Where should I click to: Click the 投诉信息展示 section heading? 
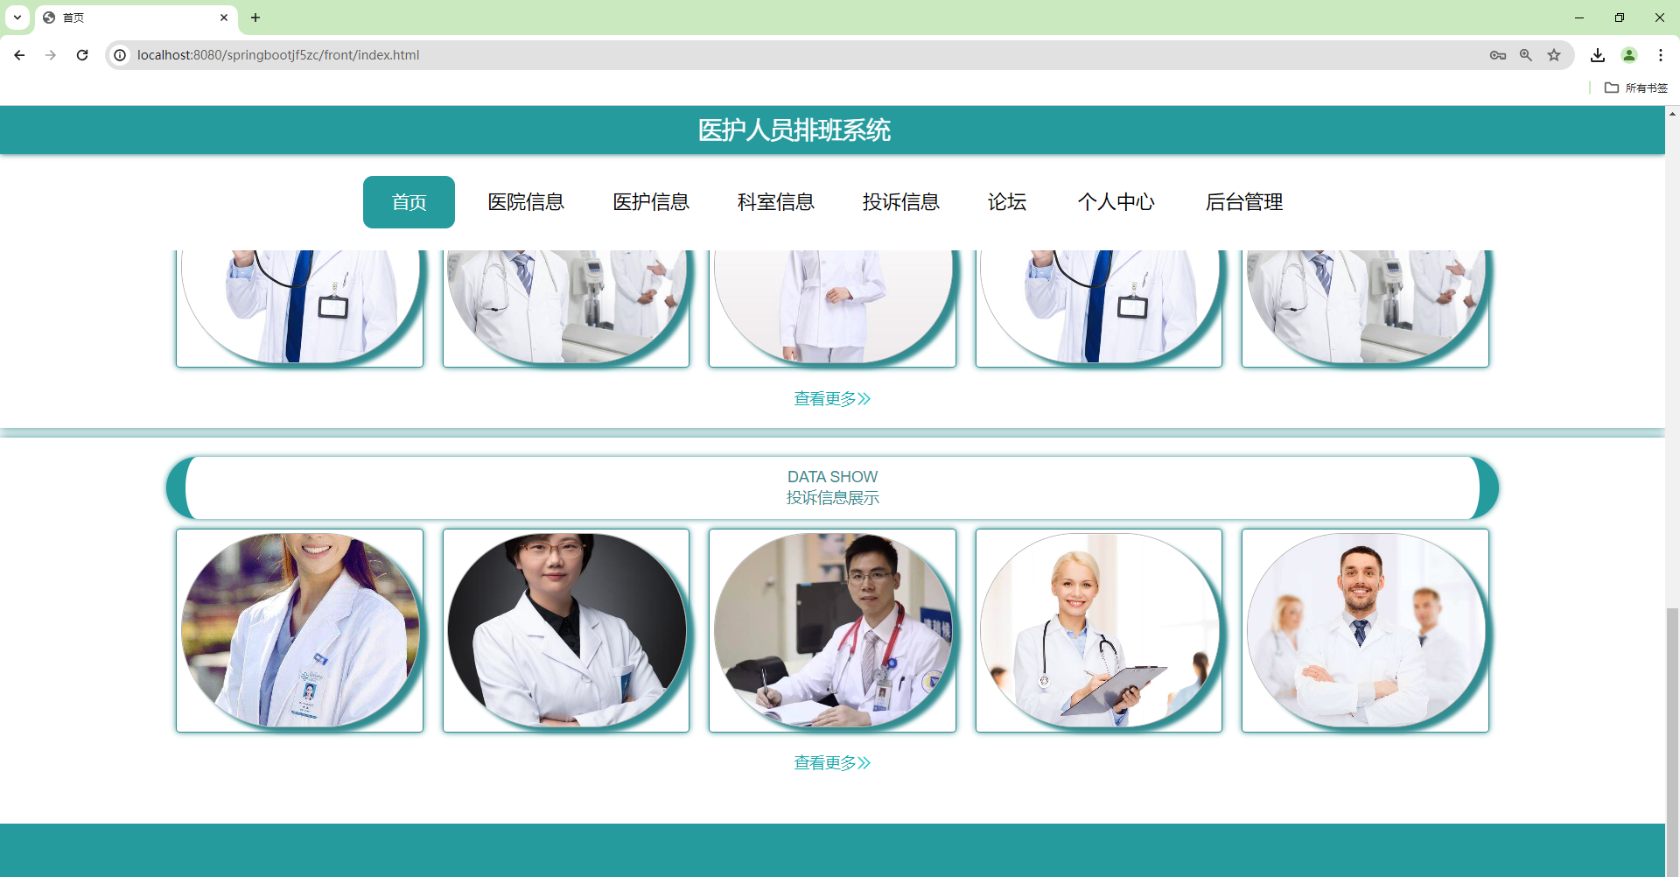(832, 498)
